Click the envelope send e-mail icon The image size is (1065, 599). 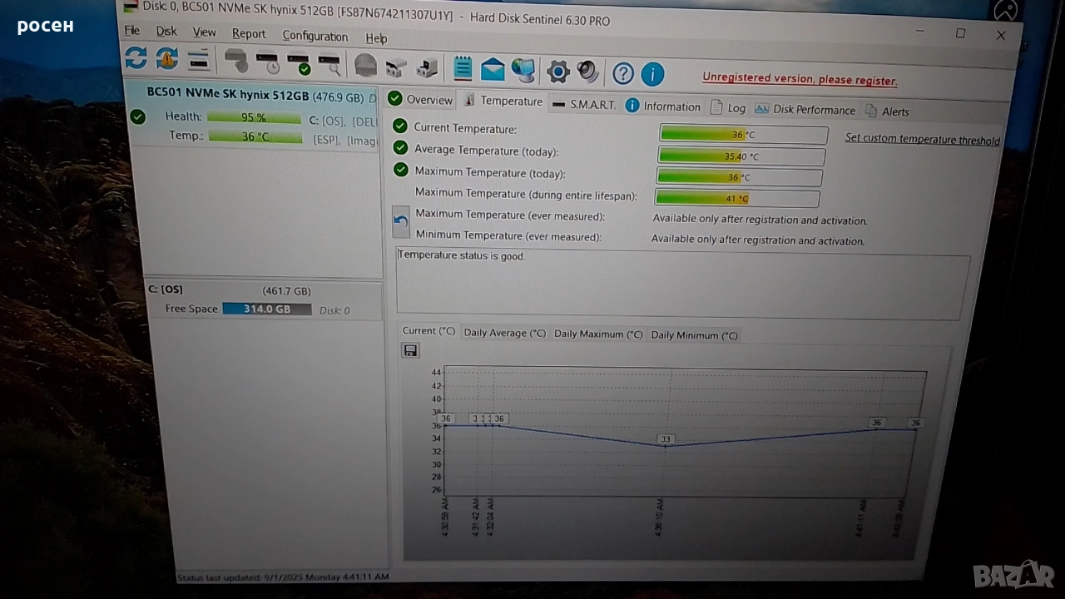(493, 70)
